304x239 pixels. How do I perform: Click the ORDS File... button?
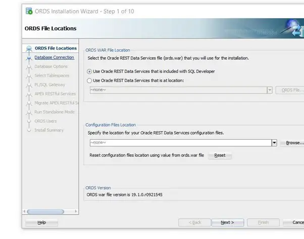[290, 90]
